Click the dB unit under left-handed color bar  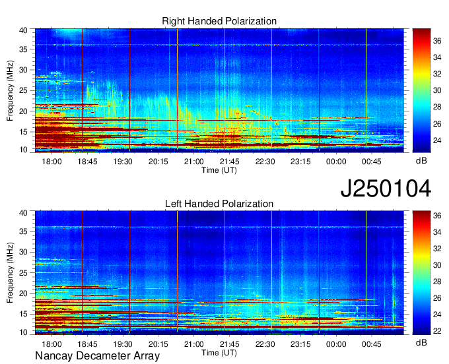coord(421,342)
